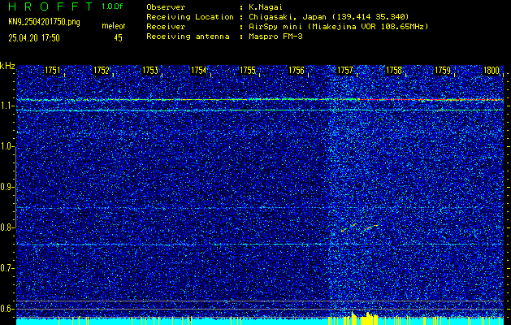Click the HROFFT title text
This screenshot has width=511, height=325.
coord(51,6)
